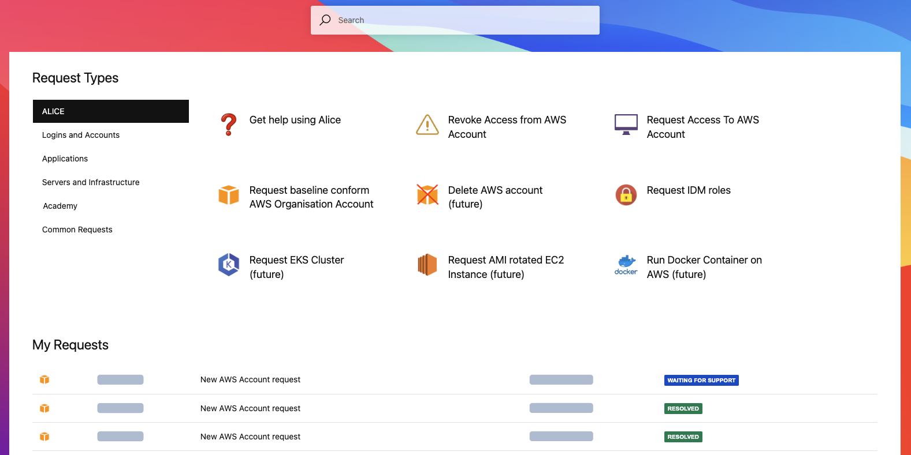Click the warning triangle Revoke Access icon
This screenshot has width=911, height=455.
427,125
